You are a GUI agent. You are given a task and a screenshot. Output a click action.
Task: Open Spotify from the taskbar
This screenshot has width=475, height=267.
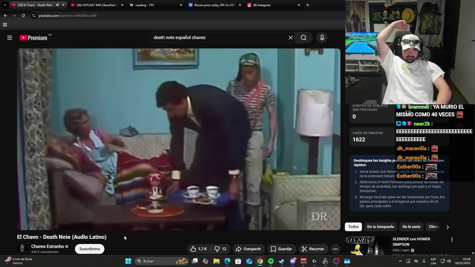(271, 261)
